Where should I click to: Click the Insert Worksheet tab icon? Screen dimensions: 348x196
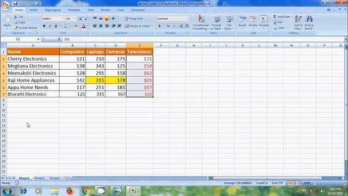click(66, 178)
